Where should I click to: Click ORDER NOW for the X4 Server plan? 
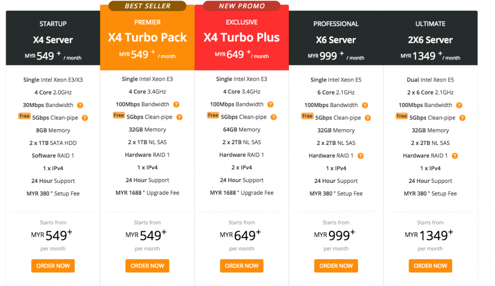(x=53, y=265)
